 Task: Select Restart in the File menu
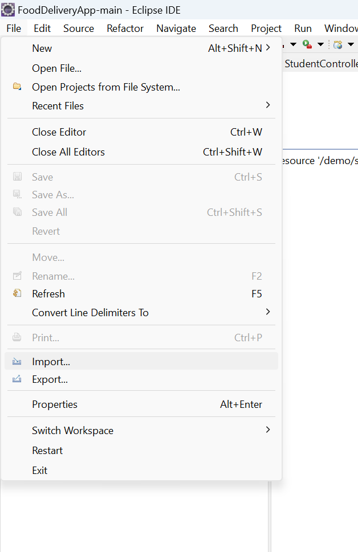click(x=47, y=451)
